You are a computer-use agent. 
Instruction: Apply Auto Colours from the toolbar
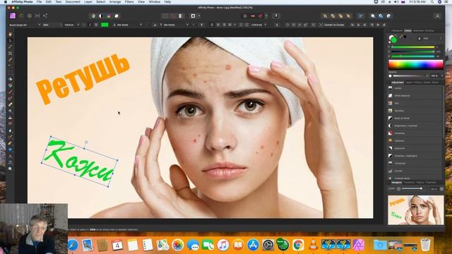click(109, 16)
